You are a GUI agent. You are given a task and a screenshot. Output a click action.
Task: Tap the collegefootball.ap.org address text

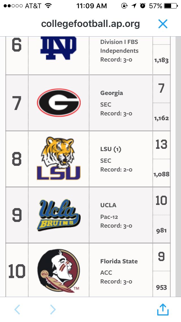(90, 24)
